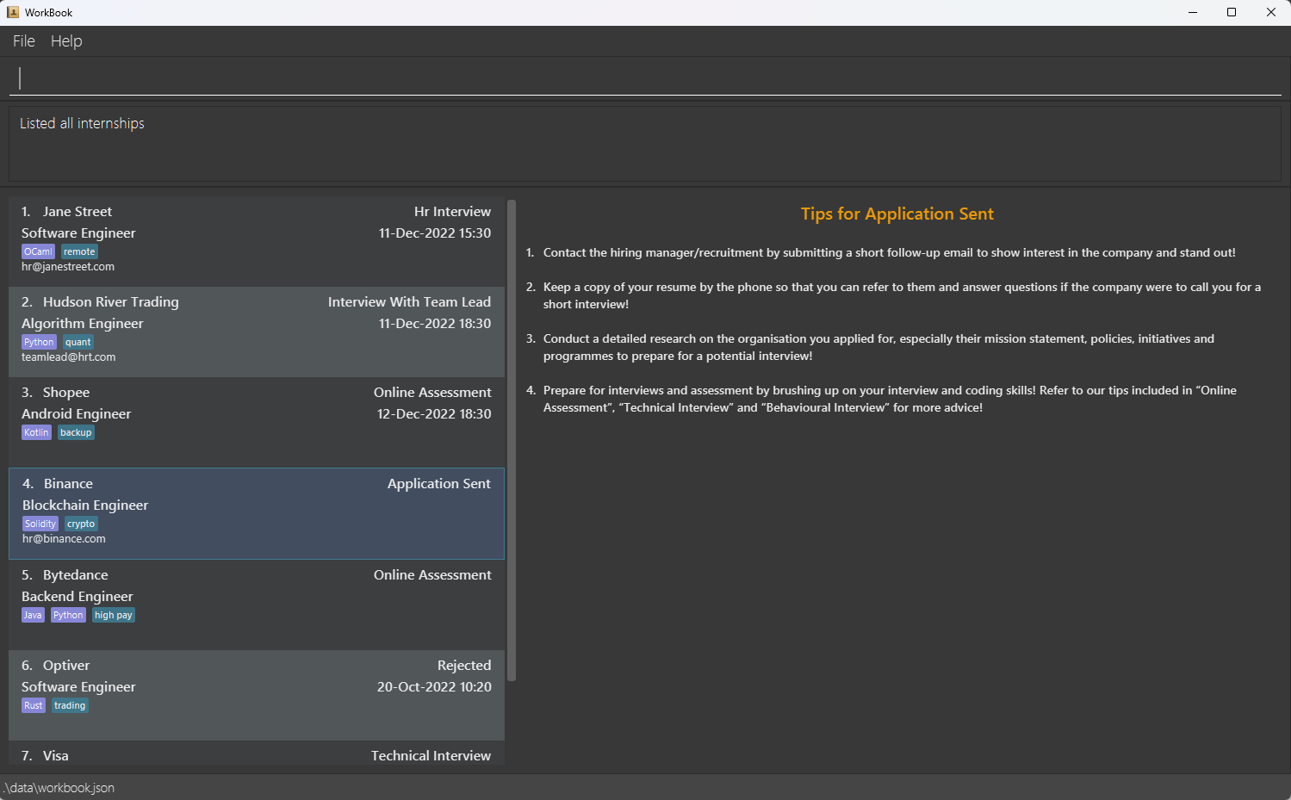Click Optiver's Software Engineer role
Image resolution: width=1291 pixels, height=800 pixels.
78,687
